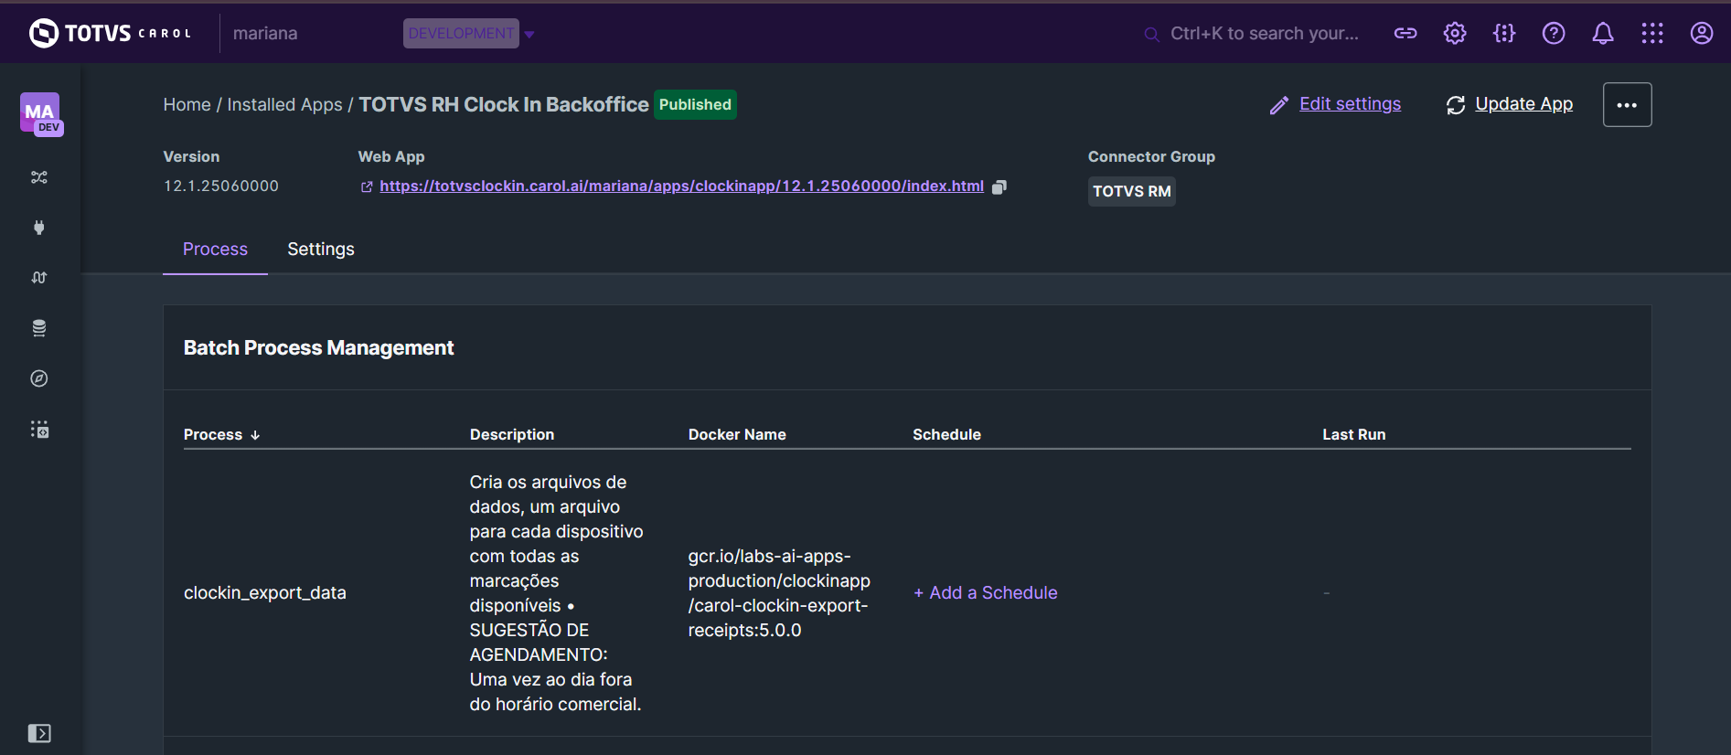The height and width of the screenshot is (755, 1731).
Task: Click the gcr.io docker image name
Action: coord(779,592)
